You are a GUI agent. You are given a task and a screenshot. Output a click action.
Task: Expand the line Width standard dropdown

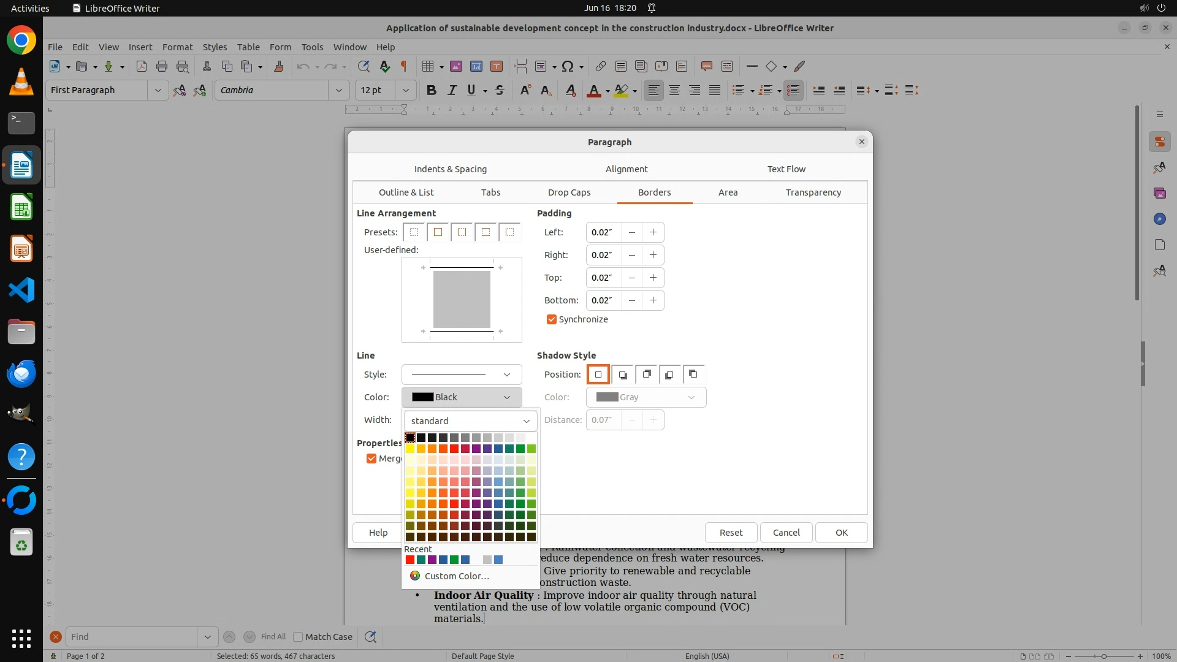[470, 421]
